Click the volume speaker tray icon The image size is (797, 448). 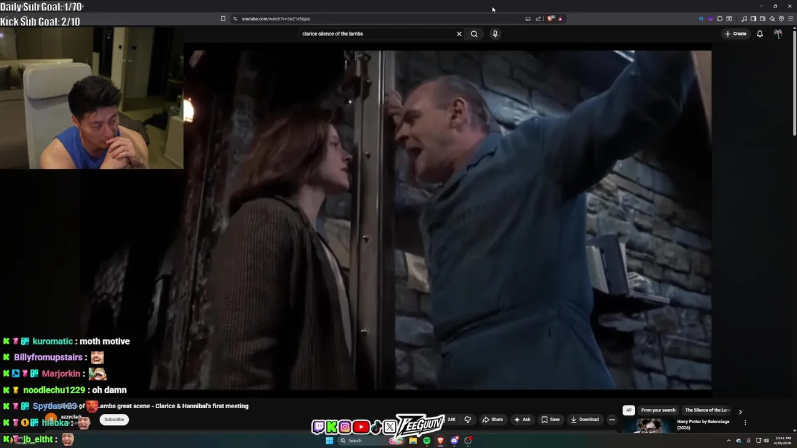click(x=766, y=441)
